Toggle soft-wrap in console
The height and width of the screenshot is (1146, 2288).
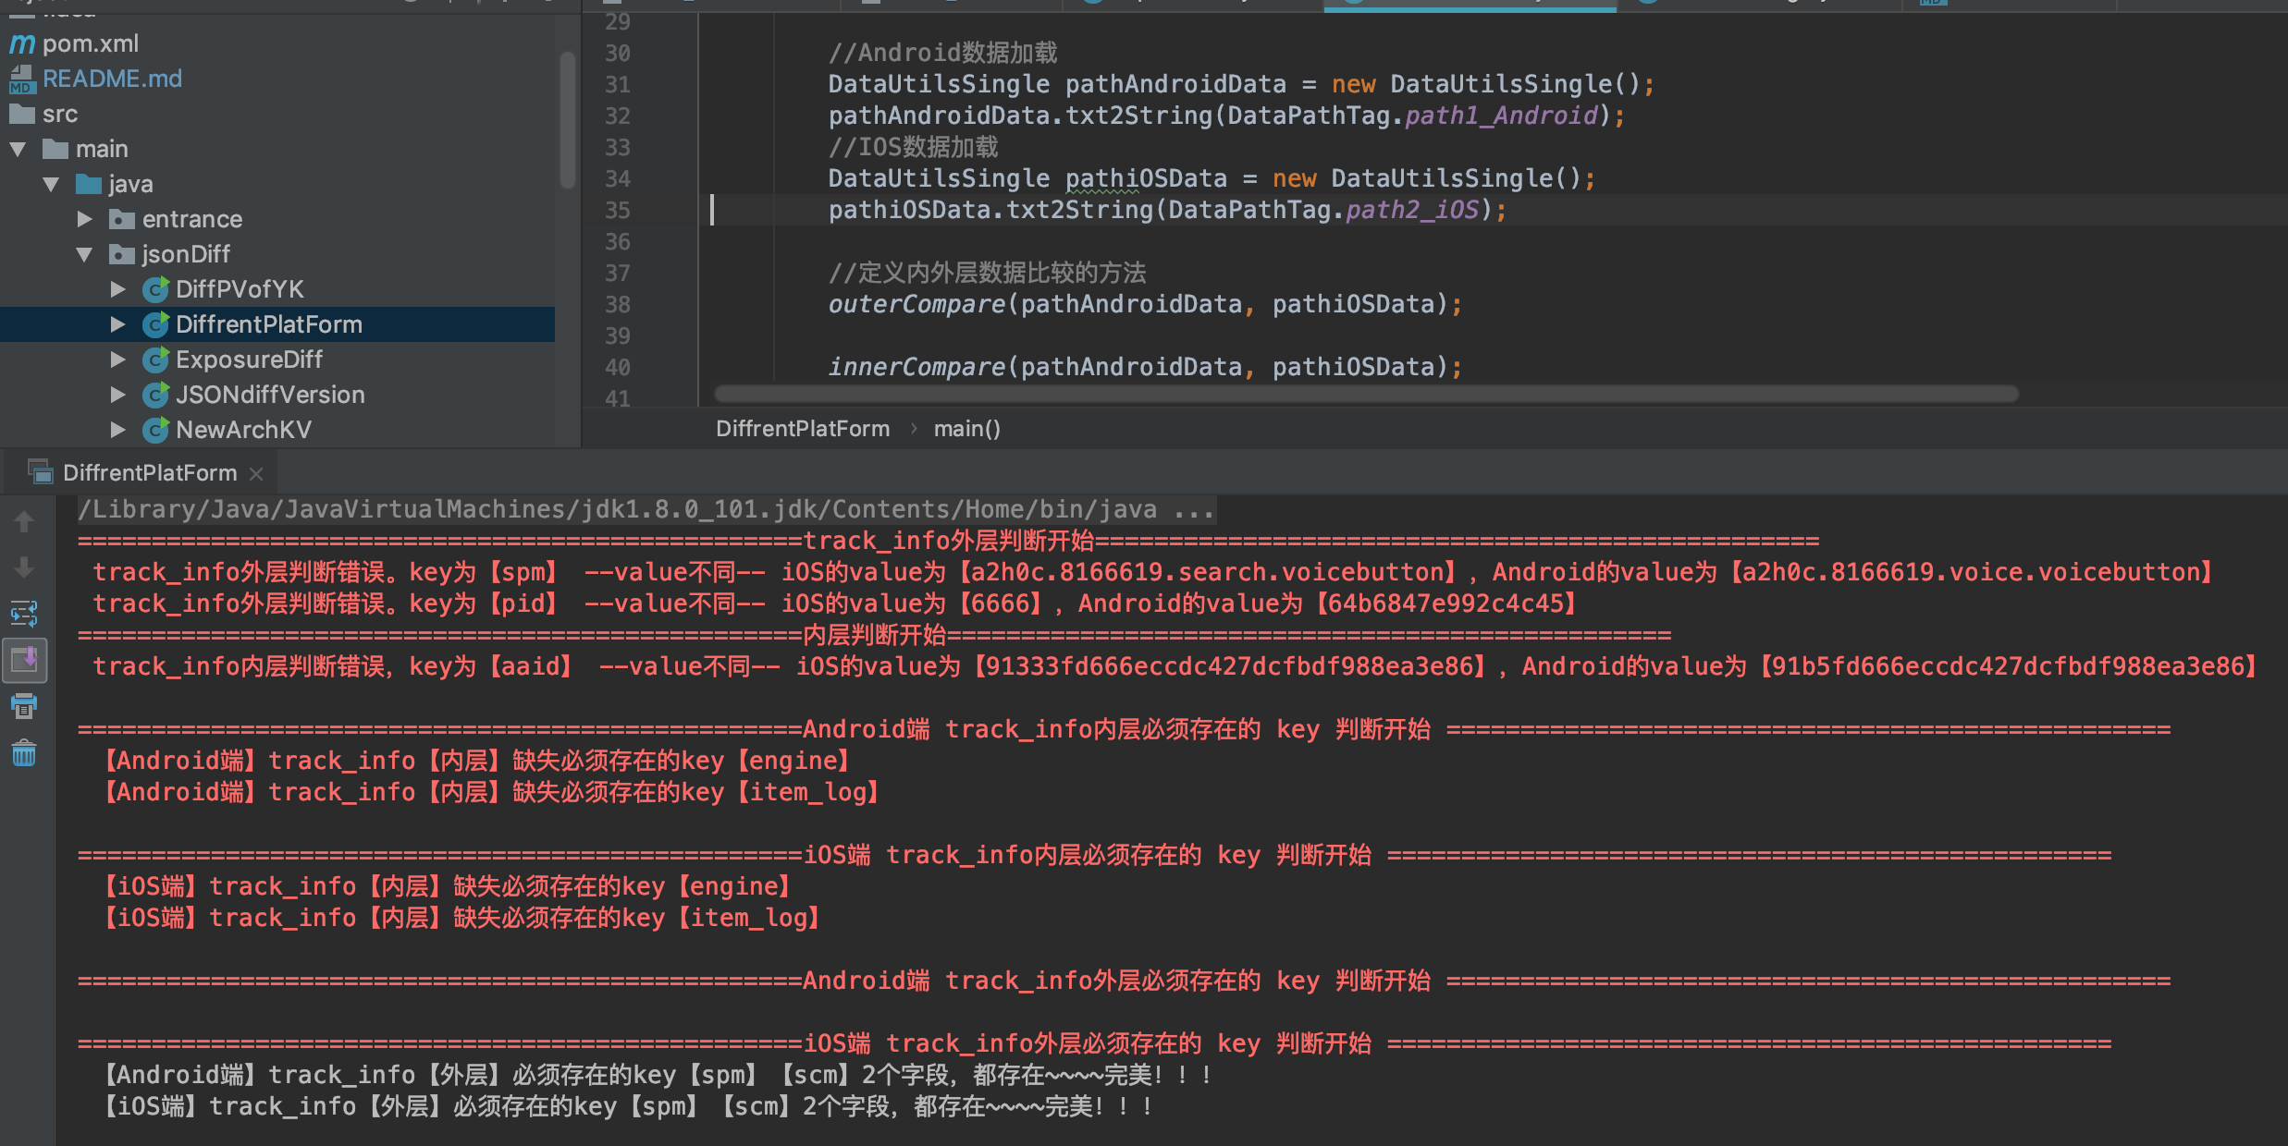[x=24, y=614]
